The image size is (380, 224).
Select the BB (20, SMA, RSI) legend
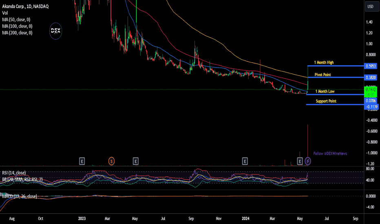click(22, 179)
